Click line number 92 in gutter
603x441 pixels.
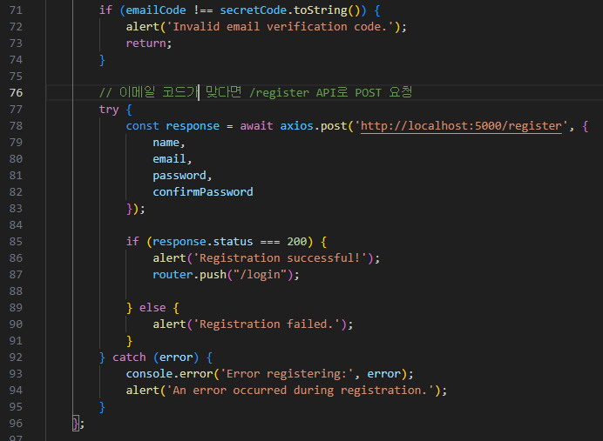tap(16, 357)
